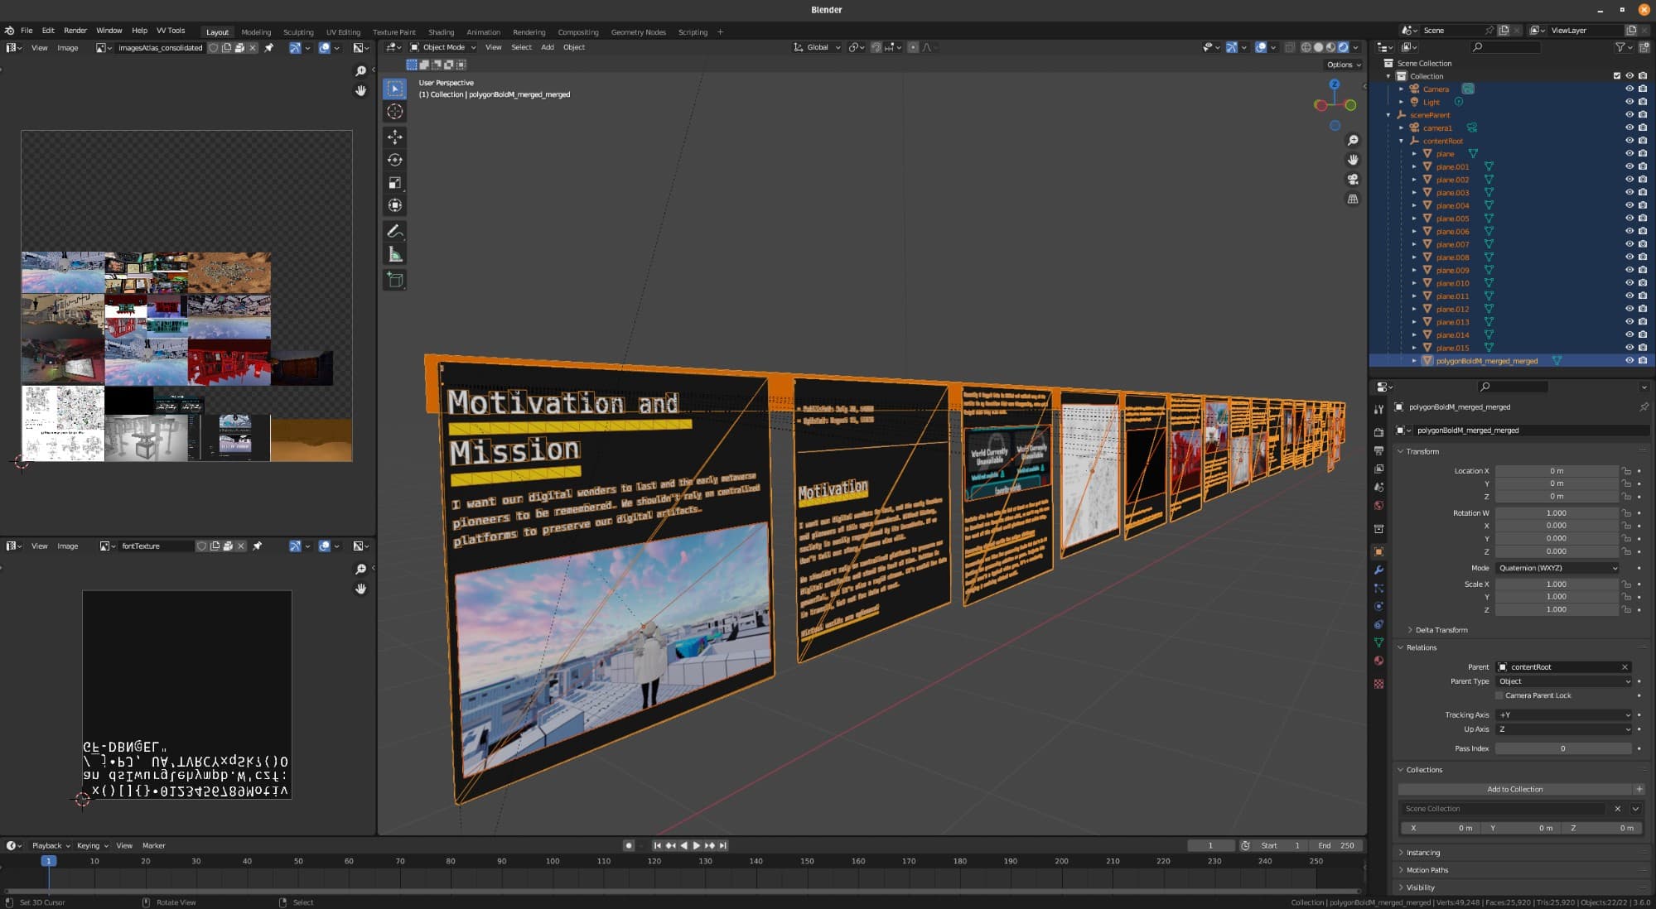Enable the Camera Parent Lock checkbox
1656x909 pixels.
(x=1499, y=695)
